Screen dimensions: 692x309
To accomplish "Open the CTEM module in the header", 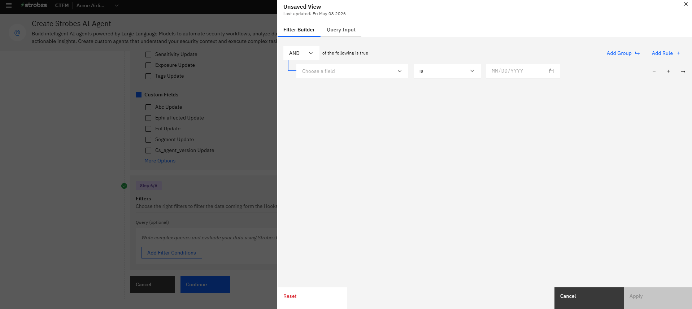I will tap(62, 5).
